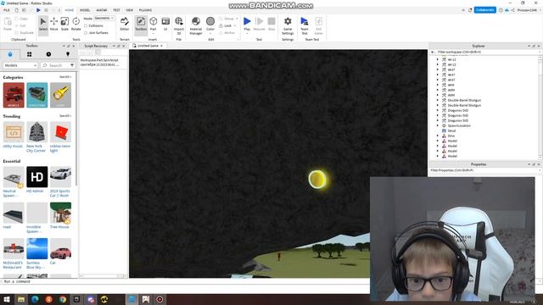The width and height of the screenshot is (543, 305).
Task: Open Google Chrome from the taskbar
Action: click(x=63, y=299)
